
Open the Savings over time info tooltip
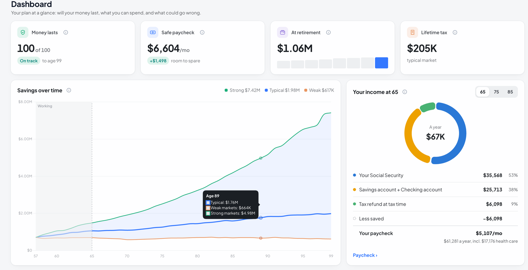(x=69, y=90)
